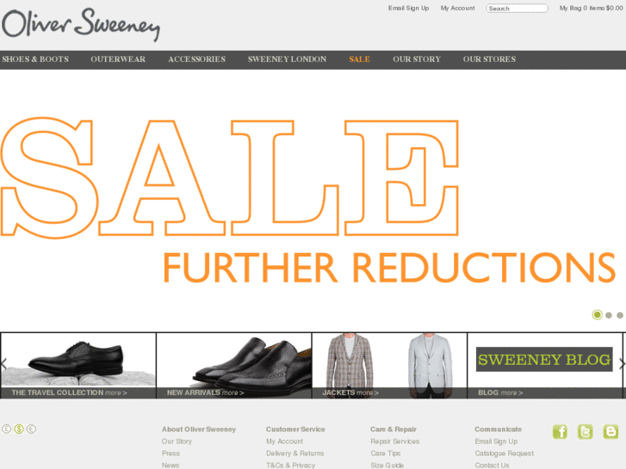Focus the Search input field
The height and width of the screenshot is (469, 626).
click(x=517, y=9)
